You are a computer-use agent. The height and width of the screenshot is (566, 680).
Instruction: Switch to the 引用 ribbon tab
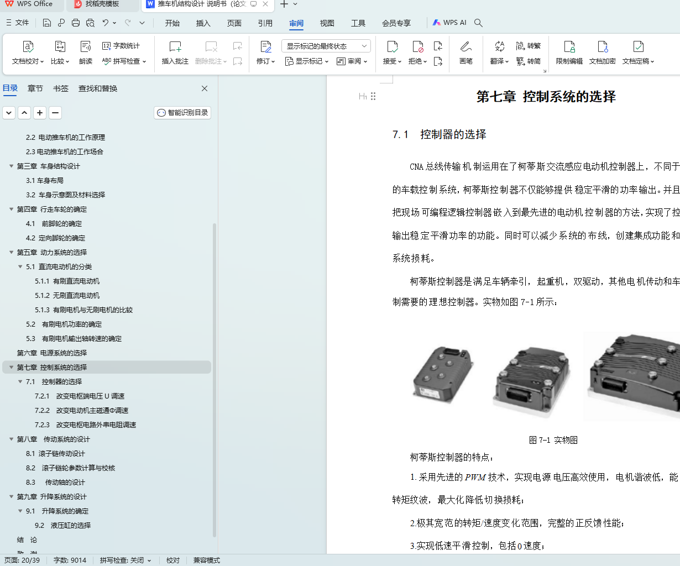[265, 23]
